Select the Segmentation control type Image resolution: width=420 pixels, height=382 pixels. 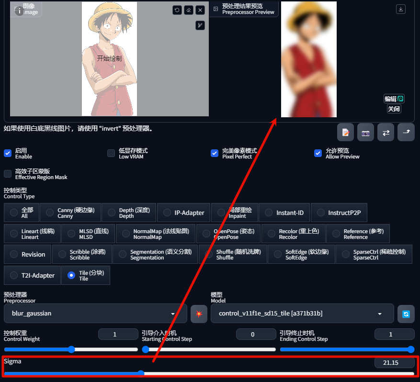click(155, 254)
